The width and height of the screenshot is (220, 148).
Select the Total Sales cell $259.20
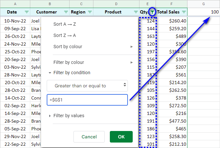click(x=171, y=29)
